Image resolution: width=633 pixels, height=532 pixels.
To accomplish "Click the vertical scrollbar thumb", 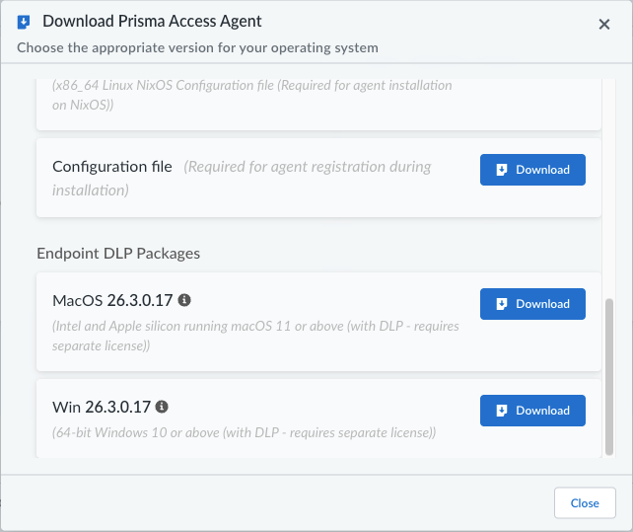I will (609, 377).
